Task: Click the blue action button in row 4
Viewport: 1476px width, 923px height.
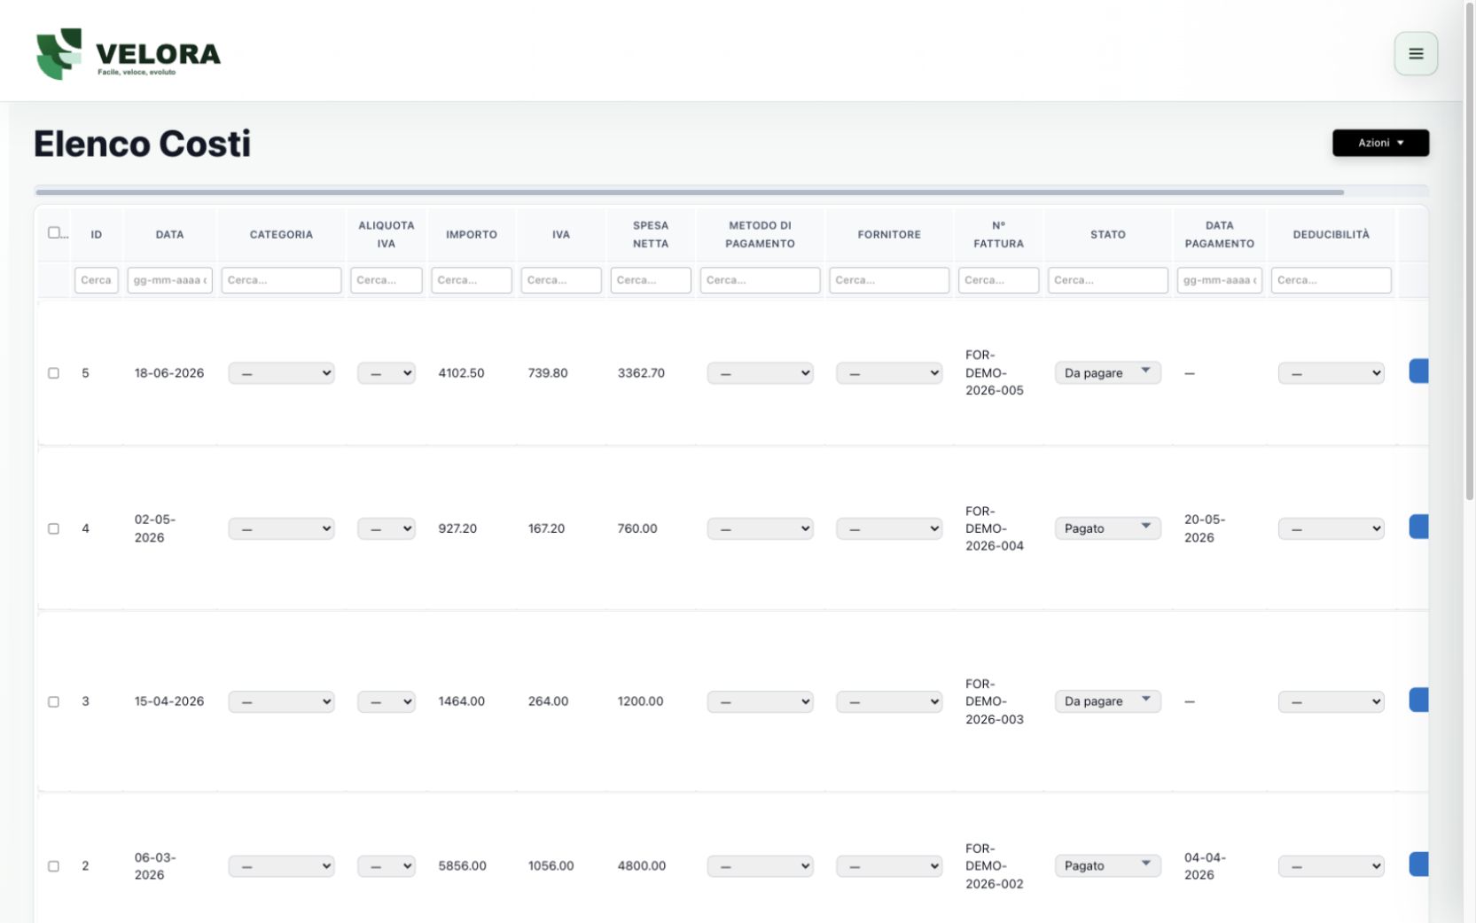Action: click(x=1418, y=527)
